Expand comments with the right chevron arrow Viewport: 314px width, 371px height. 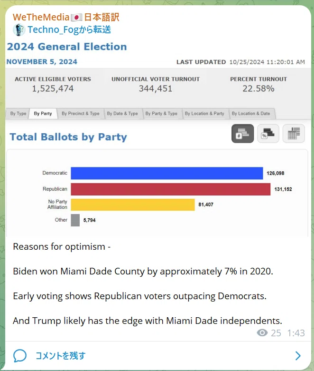point(298,356)
